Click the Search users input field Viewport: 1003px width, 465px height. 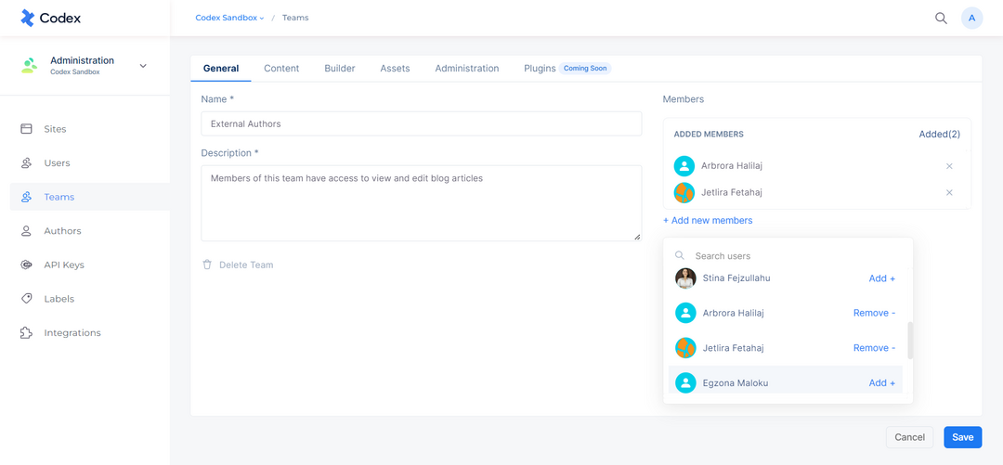tap(789, 256)
